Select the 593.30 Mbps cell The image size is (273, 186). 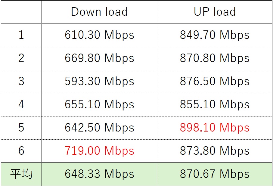pyautogui.click(x=99, y=81)
